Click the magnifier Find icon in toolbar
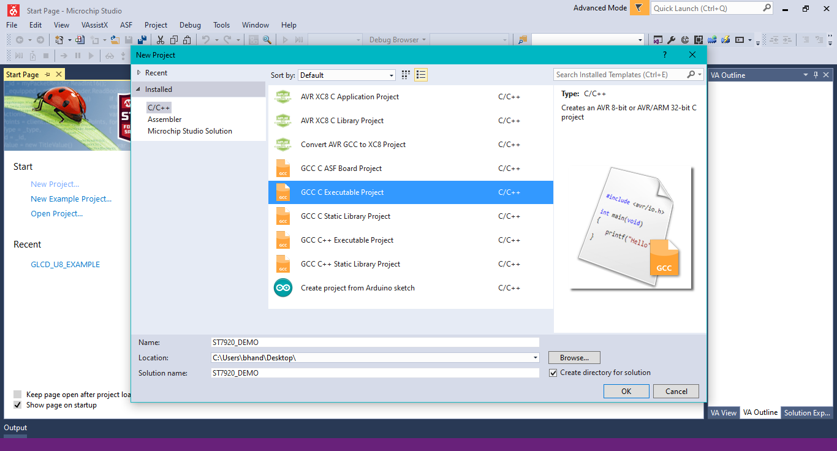The image size is (837, 451). (267, 40)
